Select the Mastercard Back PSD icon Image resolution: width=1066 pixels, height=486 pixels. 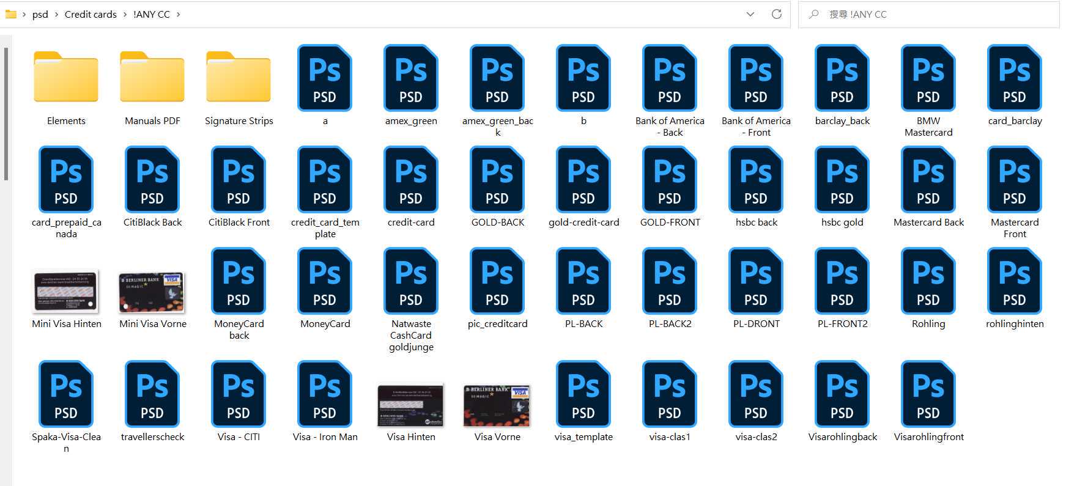click(928, 179)
